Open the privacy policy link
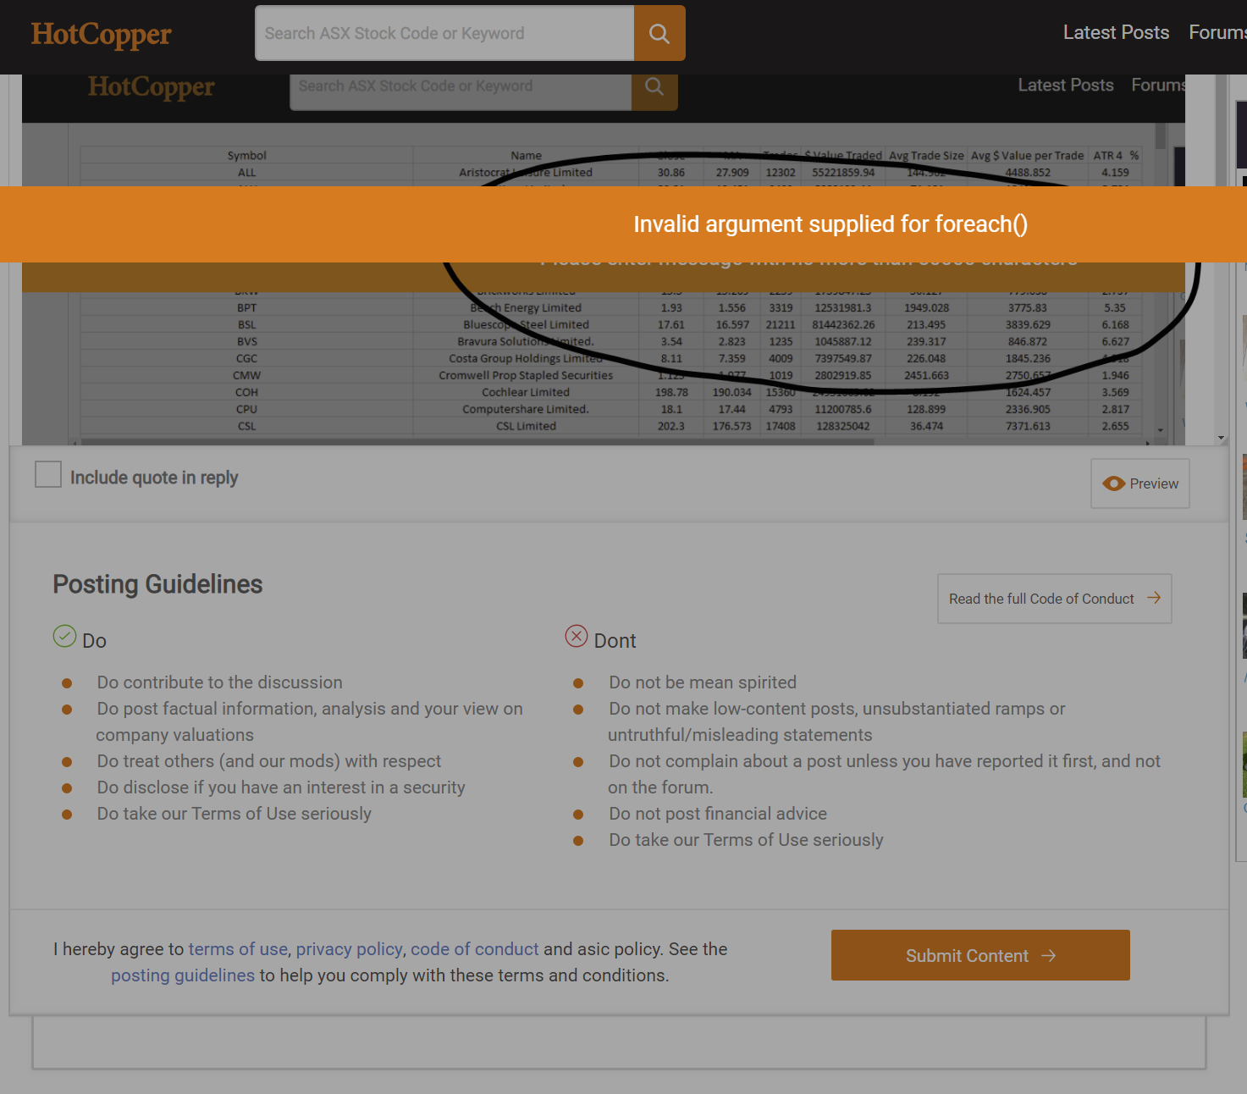Image resolution: width=1247 pixels, height=1094 pixels. tap(349, 949)
